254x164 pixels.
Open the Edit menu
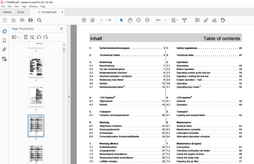click(9, 7)
